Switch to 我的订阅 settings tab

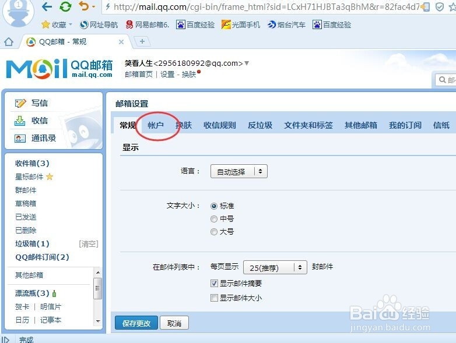[405, 125]
